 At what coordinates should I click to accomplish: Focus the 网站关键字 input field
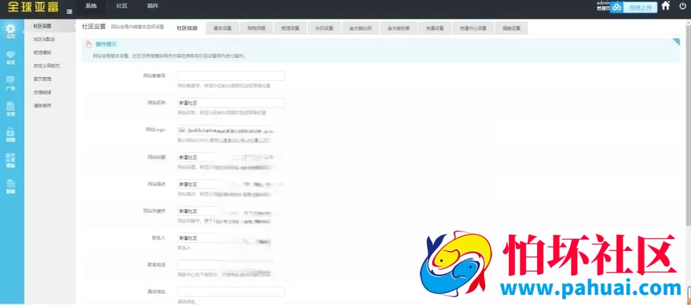(x=231, y=211)
